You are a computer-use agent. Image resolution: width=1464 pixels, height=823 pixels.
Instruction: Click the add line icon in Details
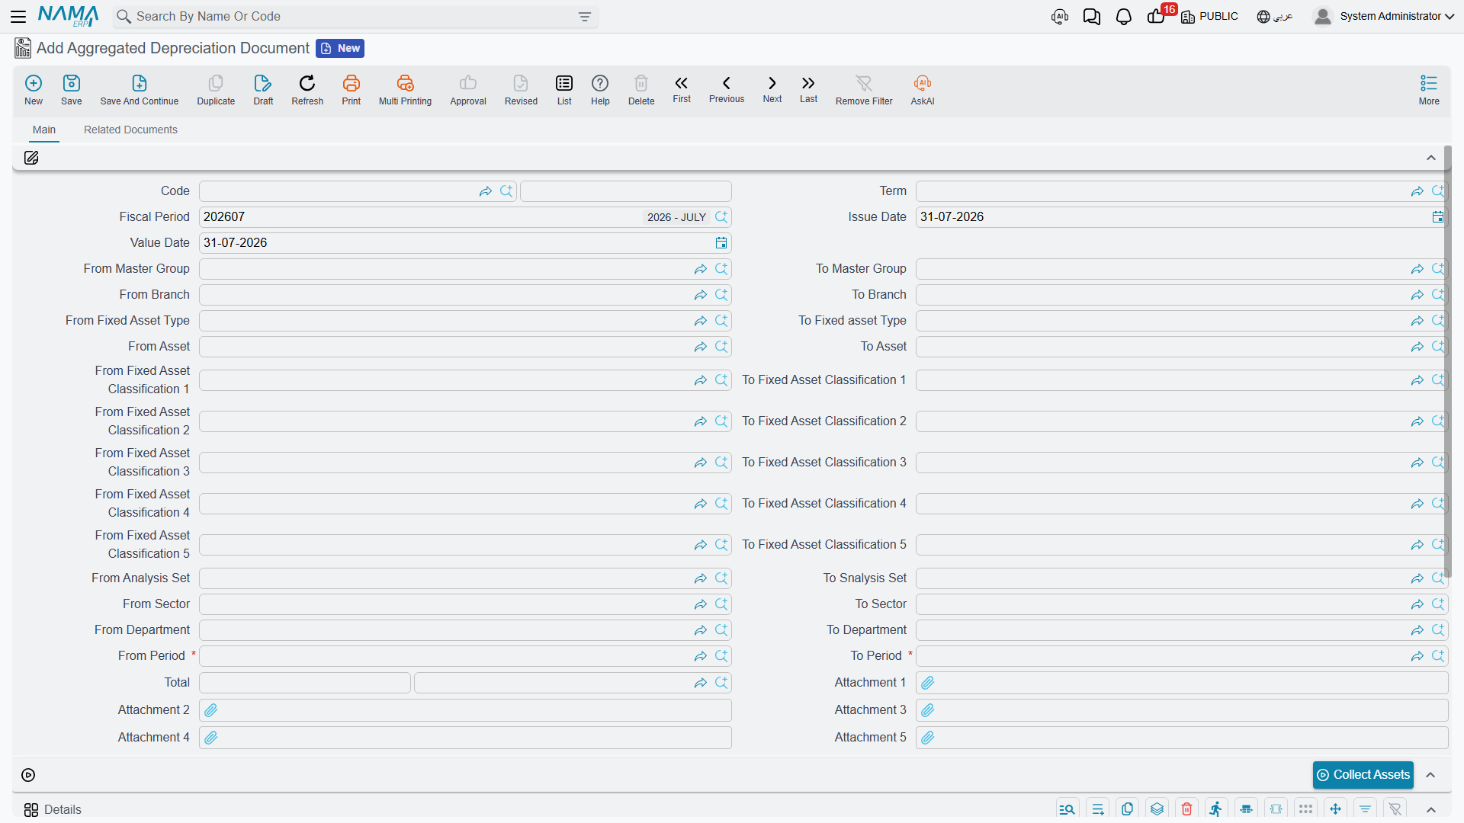click(1098, 809)
